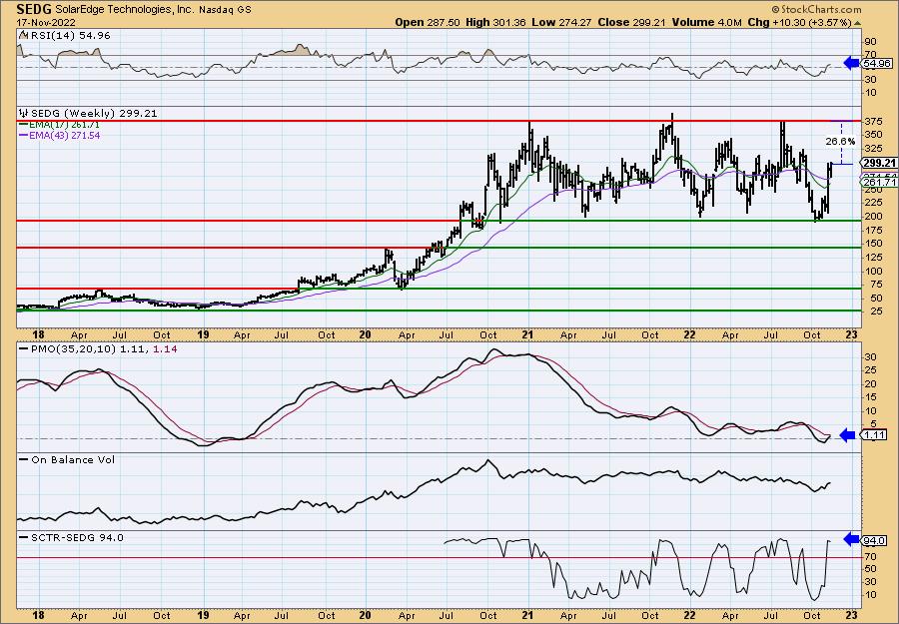899x624 pixels.
Task: Click the SCTR-SEDG 94.0 indicator label
Action: [x=76, y=537]
